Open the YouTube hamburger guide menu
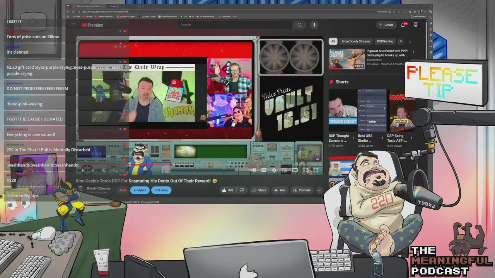This screenshot has width=495, height=278. point(73,25)
